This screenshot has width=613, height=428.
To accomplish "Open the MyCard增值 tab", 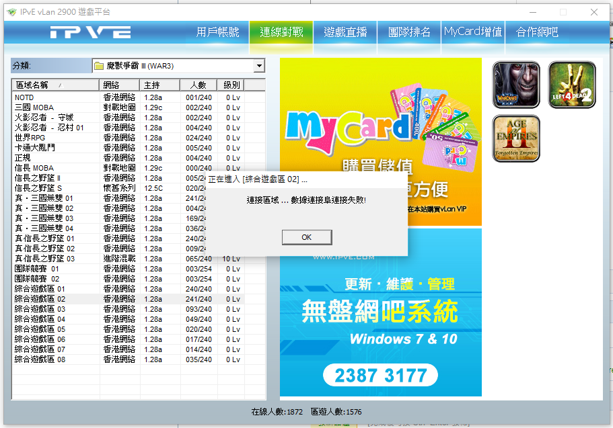I will [473, 32].
